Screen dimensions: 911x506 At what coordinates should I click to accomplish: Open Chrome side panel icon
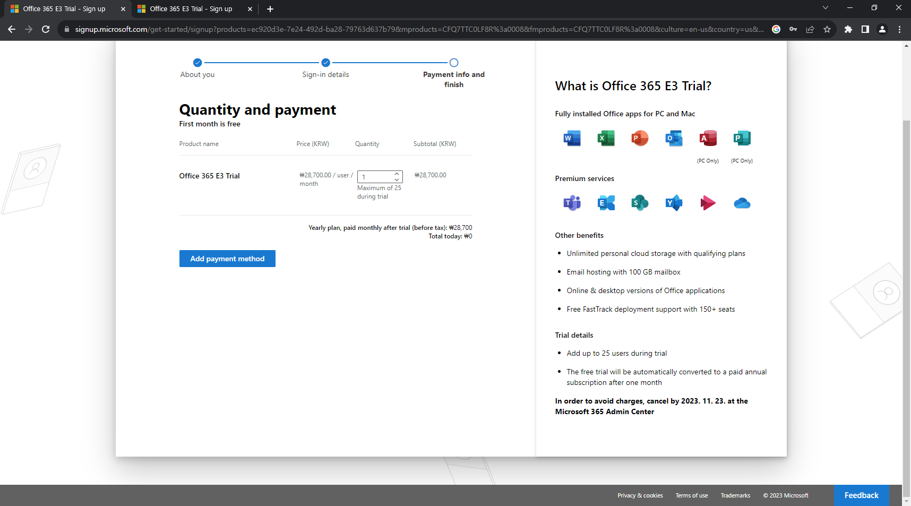click(x=865, y=29)
